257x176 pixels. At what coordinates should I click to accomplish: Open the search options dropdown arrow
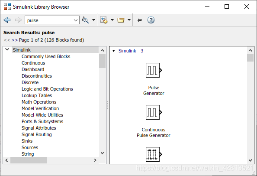click(93, 20)
